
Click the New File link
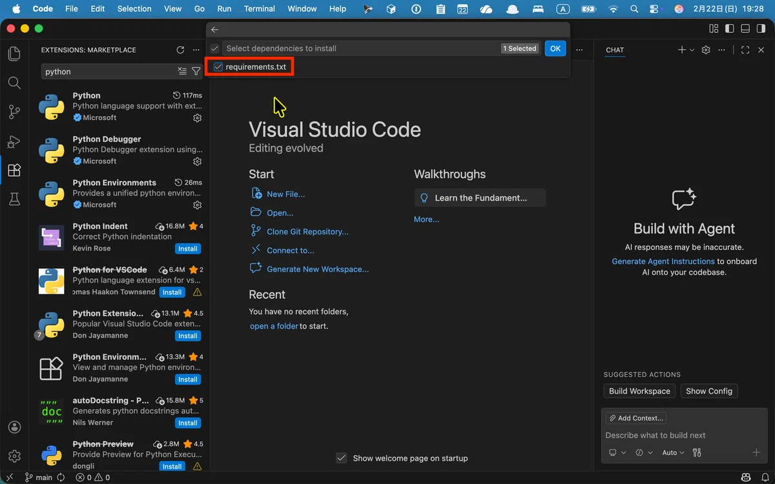coord(285,194)
